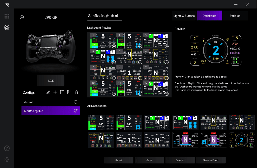Add a new config with plus icon
This screenshot has height=168, width=257.
click(55, 92)
